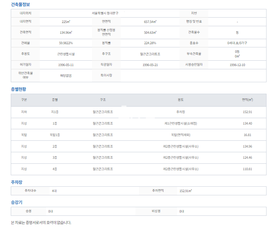Select the 지1층 floor cell
Viewport: 273px width, 228px height.
[55, 112]
